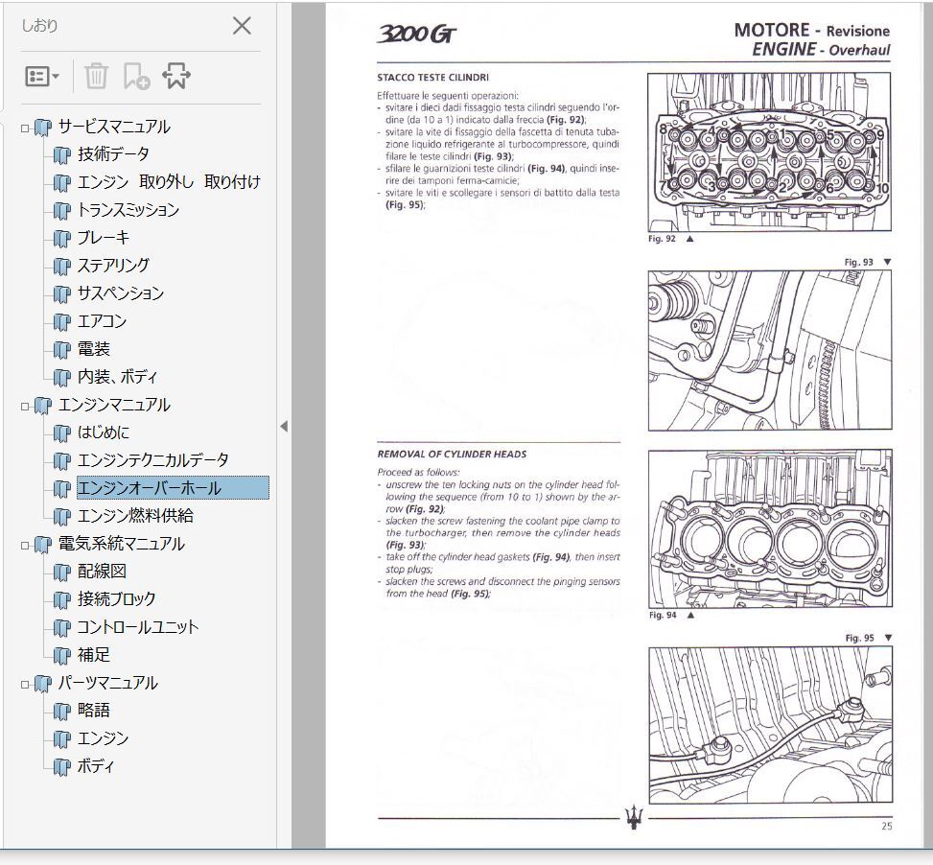Click the MOTORE - Revisione page title
The width and height of the screenshot is (933, 865).
pos(811,30)
